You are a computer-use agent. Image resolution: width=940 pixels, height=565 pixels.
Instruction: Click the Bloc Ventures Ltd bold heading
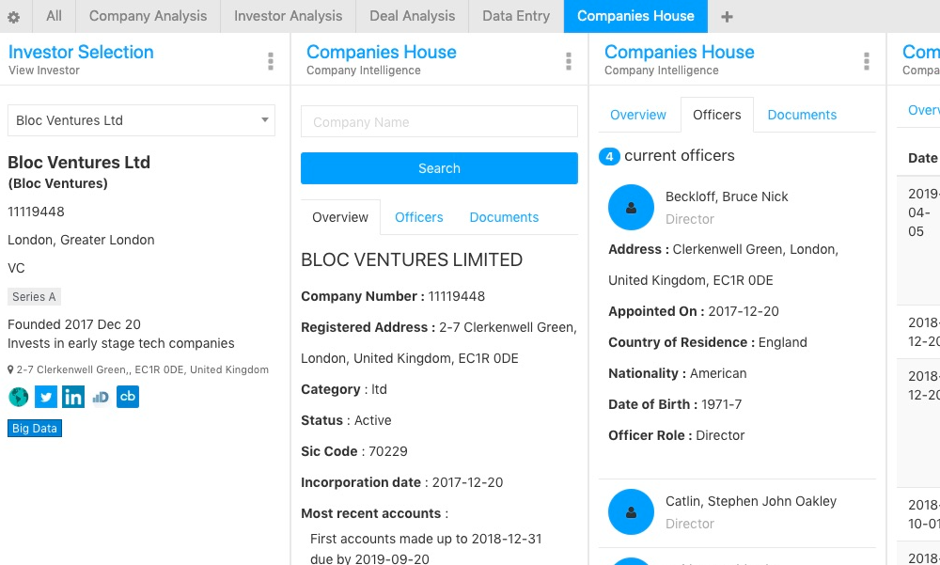79,163
